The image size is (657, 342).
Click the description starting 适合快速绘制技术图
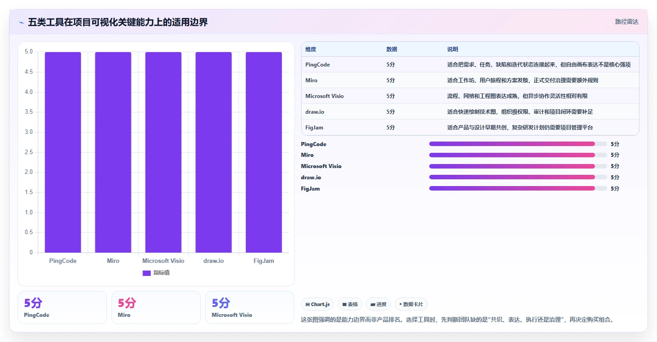[520, 112]
